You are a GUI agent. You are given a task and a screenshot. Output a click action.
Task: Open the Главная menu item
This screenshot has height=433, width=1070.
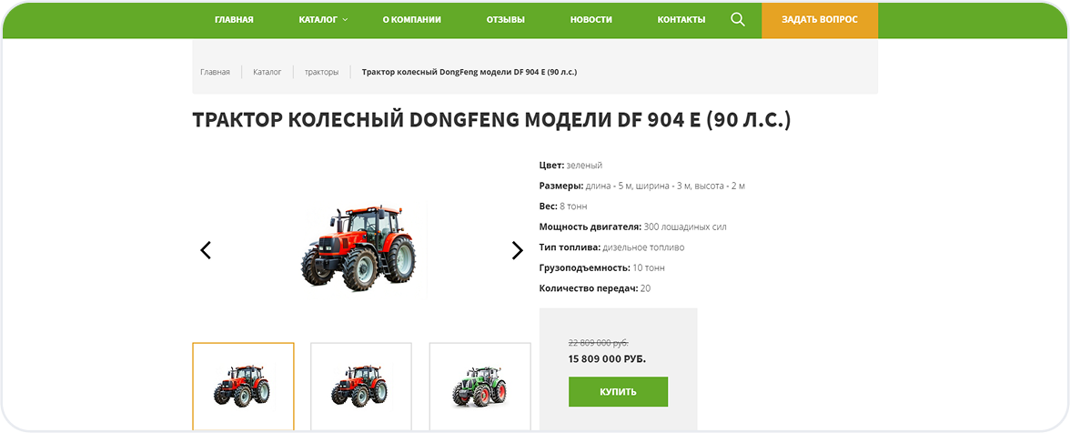click(234, 20)
